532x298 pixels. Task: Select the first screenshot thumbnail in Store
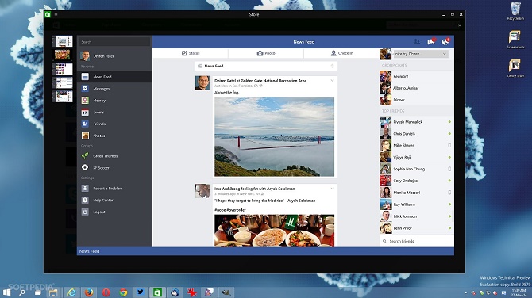pos(63,41)
